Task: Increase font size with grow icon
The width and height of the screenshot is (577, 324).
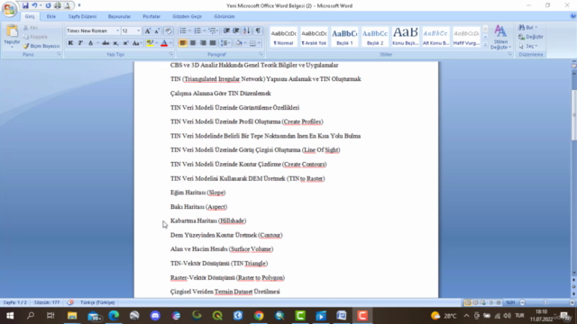Action: coord(148,31)
